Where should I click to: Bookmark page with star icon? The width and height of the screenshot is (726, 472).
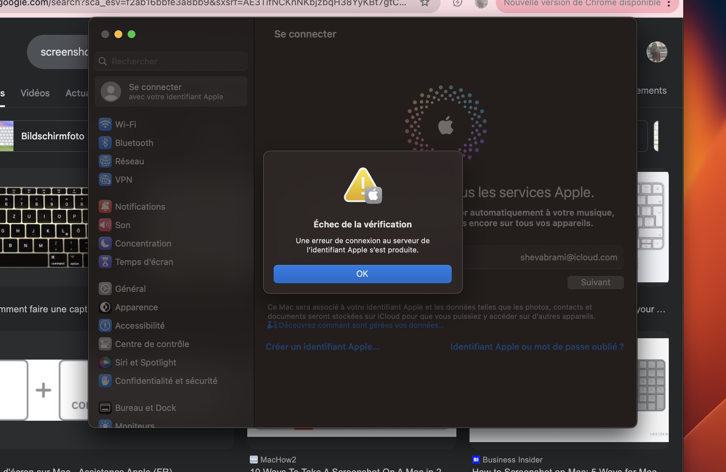tap(425, 3)
